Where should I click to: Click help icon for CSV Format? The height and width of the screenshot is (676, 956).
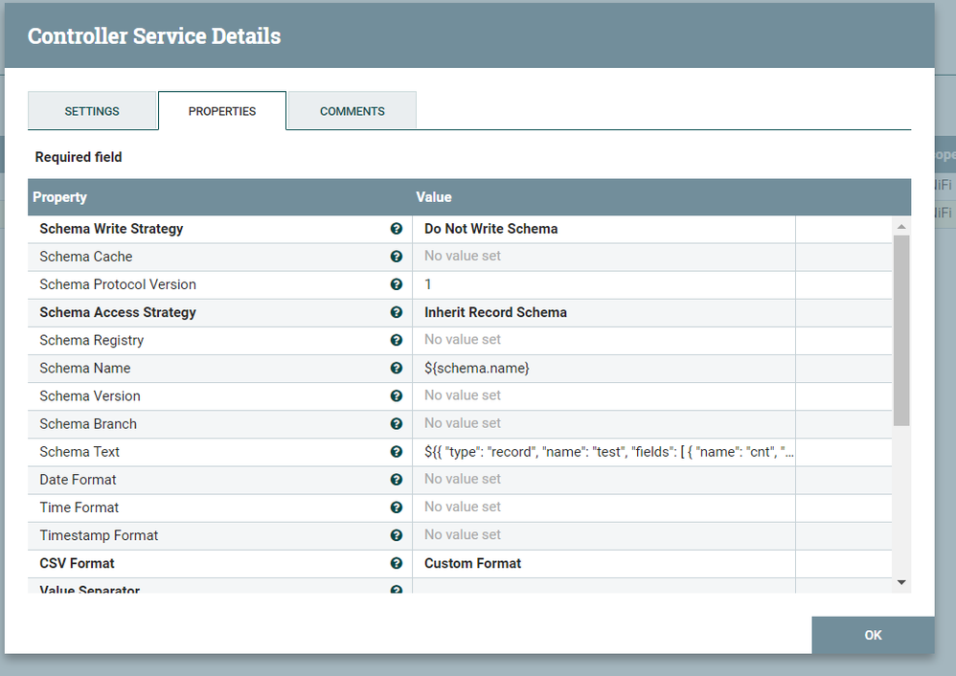pyautogui.click(x=397, y=563)
